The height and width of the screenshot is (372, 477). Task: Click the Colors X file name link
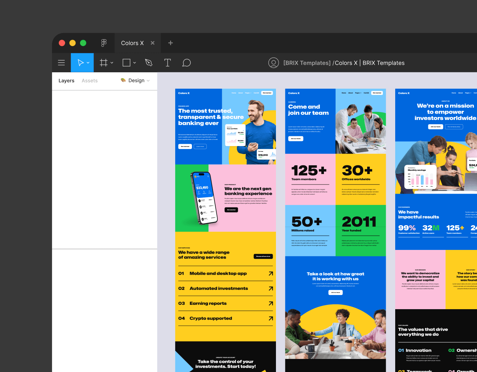(346, 63)
